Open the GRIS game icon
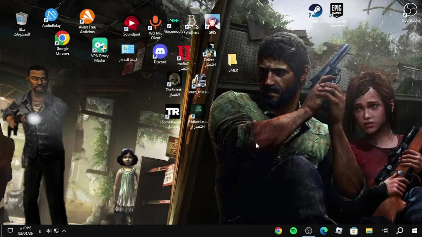 point(212,24)
